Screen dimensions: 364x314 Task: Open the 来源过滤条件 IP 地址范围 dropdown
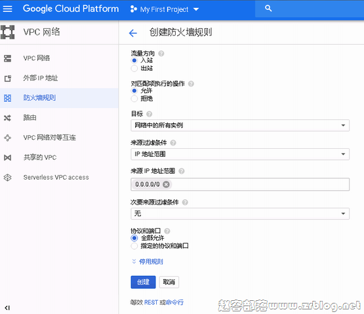point(240,154)
